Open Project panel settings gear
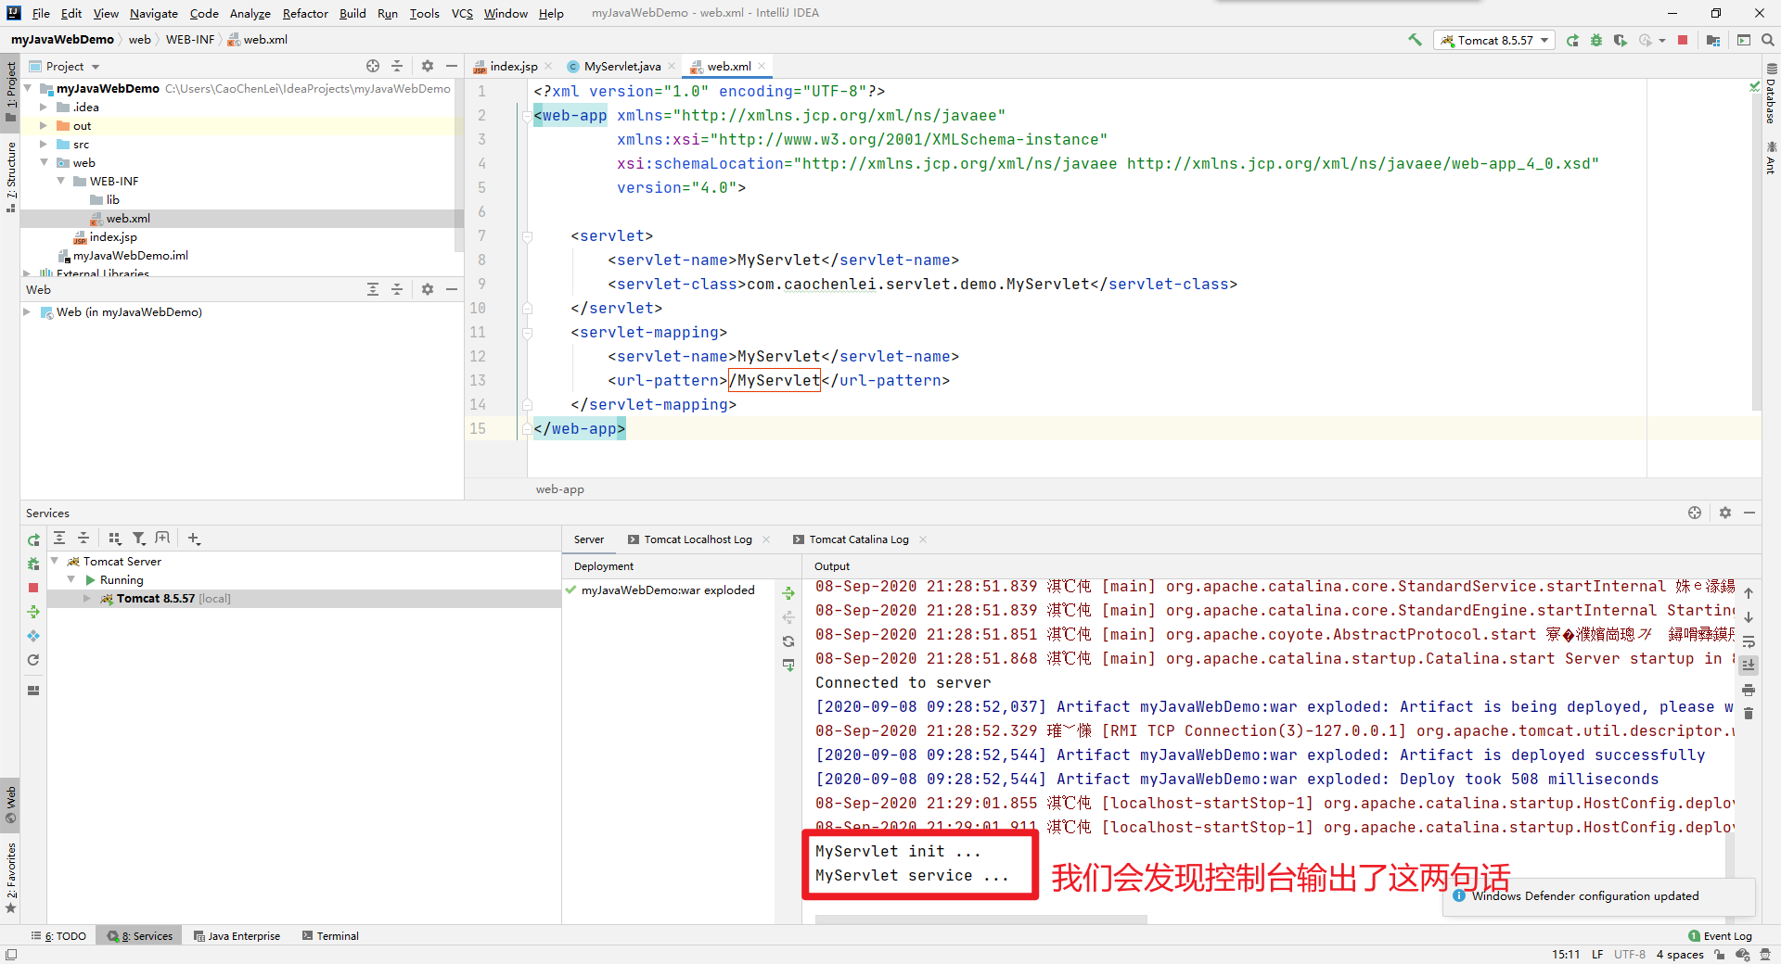This screenshot has width=1781, height=964. tap(428, 66)
